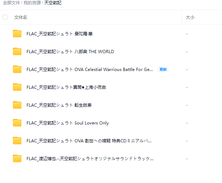Open folder icon for 渡辺博也 soundtrack

17,158
